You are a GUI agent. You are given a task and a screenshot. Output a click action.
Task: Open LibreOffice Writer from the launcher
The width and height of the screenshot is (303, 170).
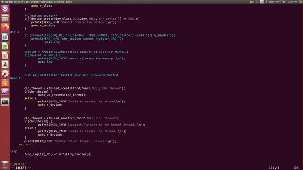pyautogui.click(x=5, y=37)
